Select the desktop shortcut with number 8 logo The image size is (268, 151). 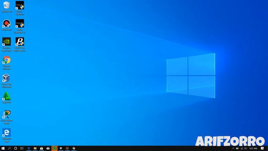coord(20,44)
